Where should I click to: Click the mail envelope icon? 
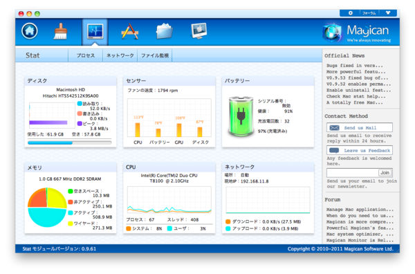point(334,128)
